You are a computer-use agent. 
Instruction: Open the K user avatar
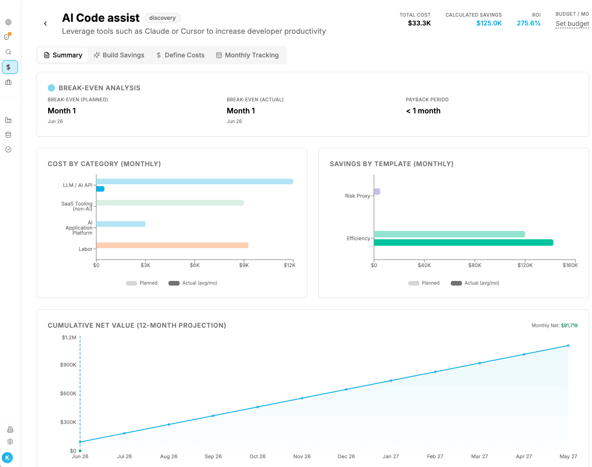7,457
